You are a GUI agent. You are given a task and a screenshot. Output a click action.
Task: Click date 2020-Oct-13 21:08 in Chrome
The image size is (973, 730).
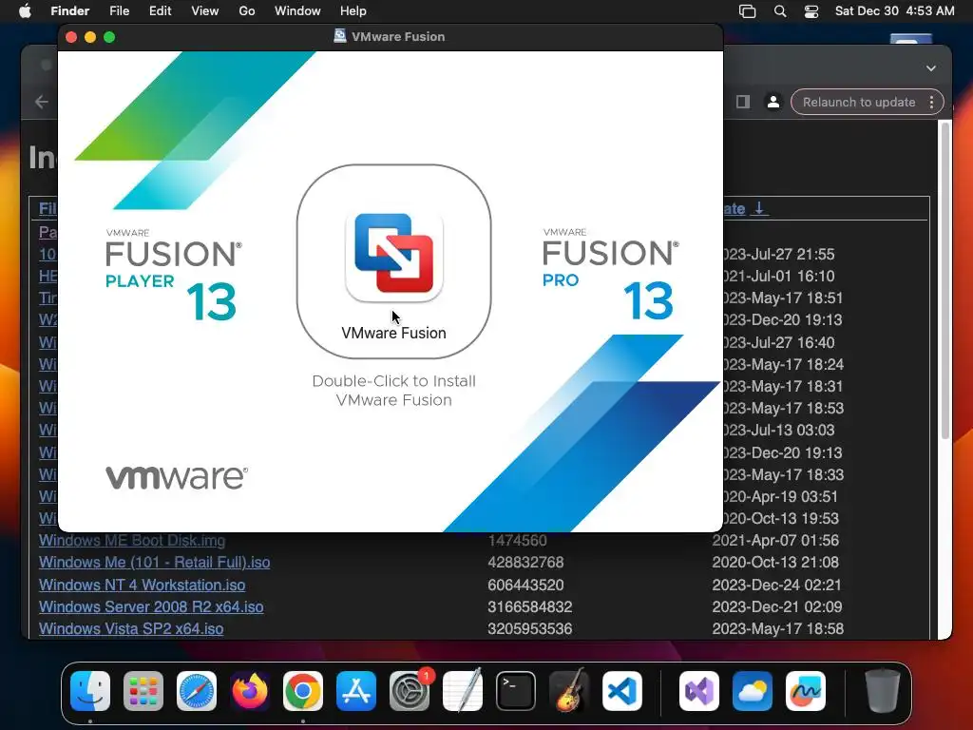coord(775,563)
